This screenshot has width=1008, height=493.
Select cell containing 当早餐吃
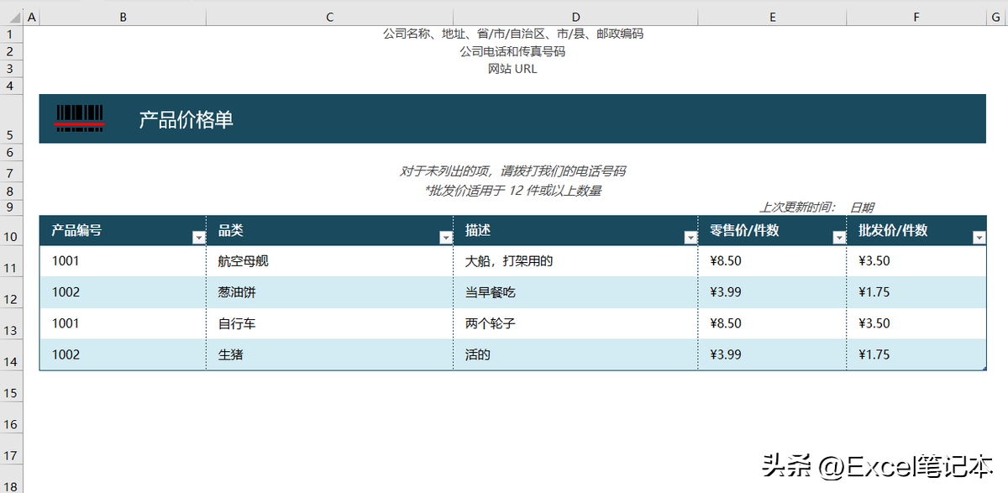click(x=575, y=292)
